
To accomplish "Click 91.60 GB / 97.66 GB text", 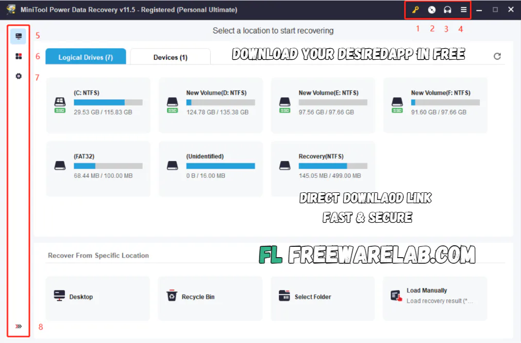I will 439,112.
